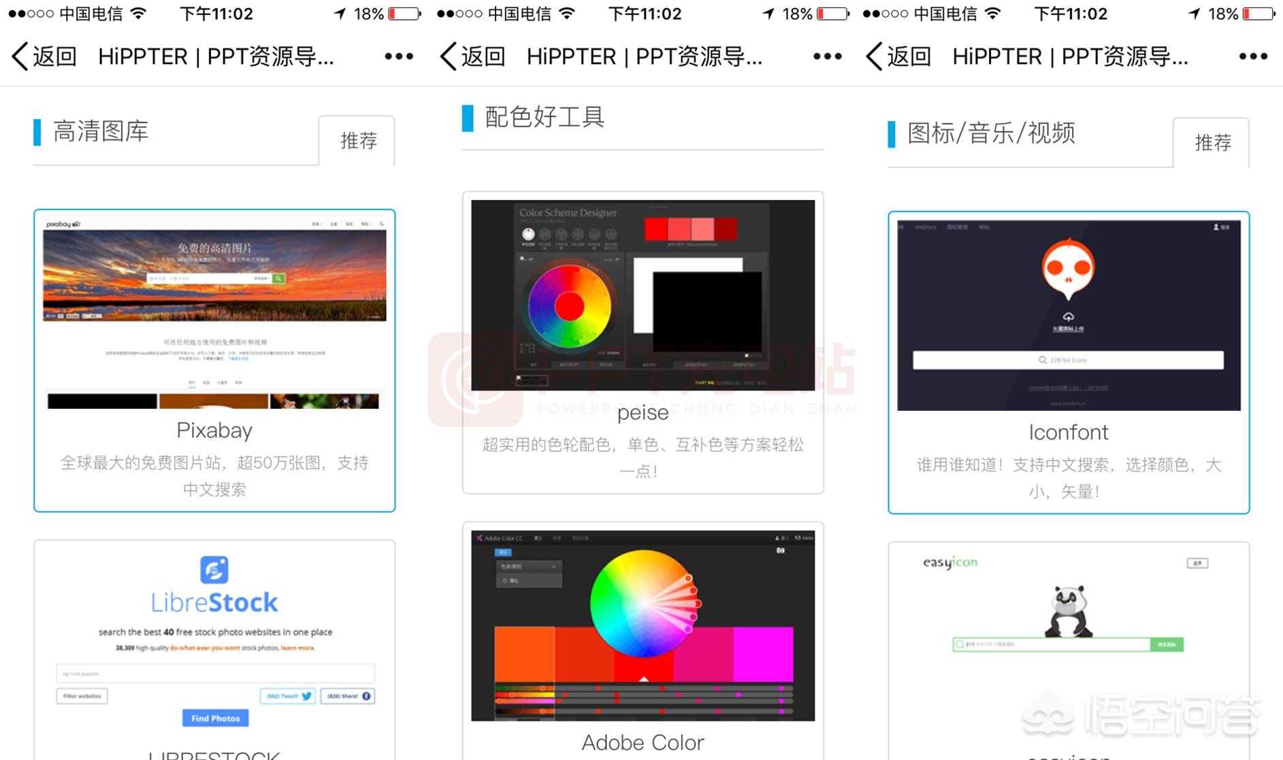Select the 推荐 tab next to 图标/音乐/视频
The width and height of the screenshot is (1283, 760).
pyautogui.click(x=1212, y=143)
